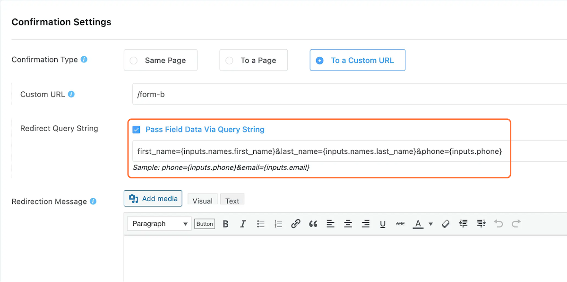Screen dimensions: 567x282
Task: Undo the last editor action
Action: (498, 223)
